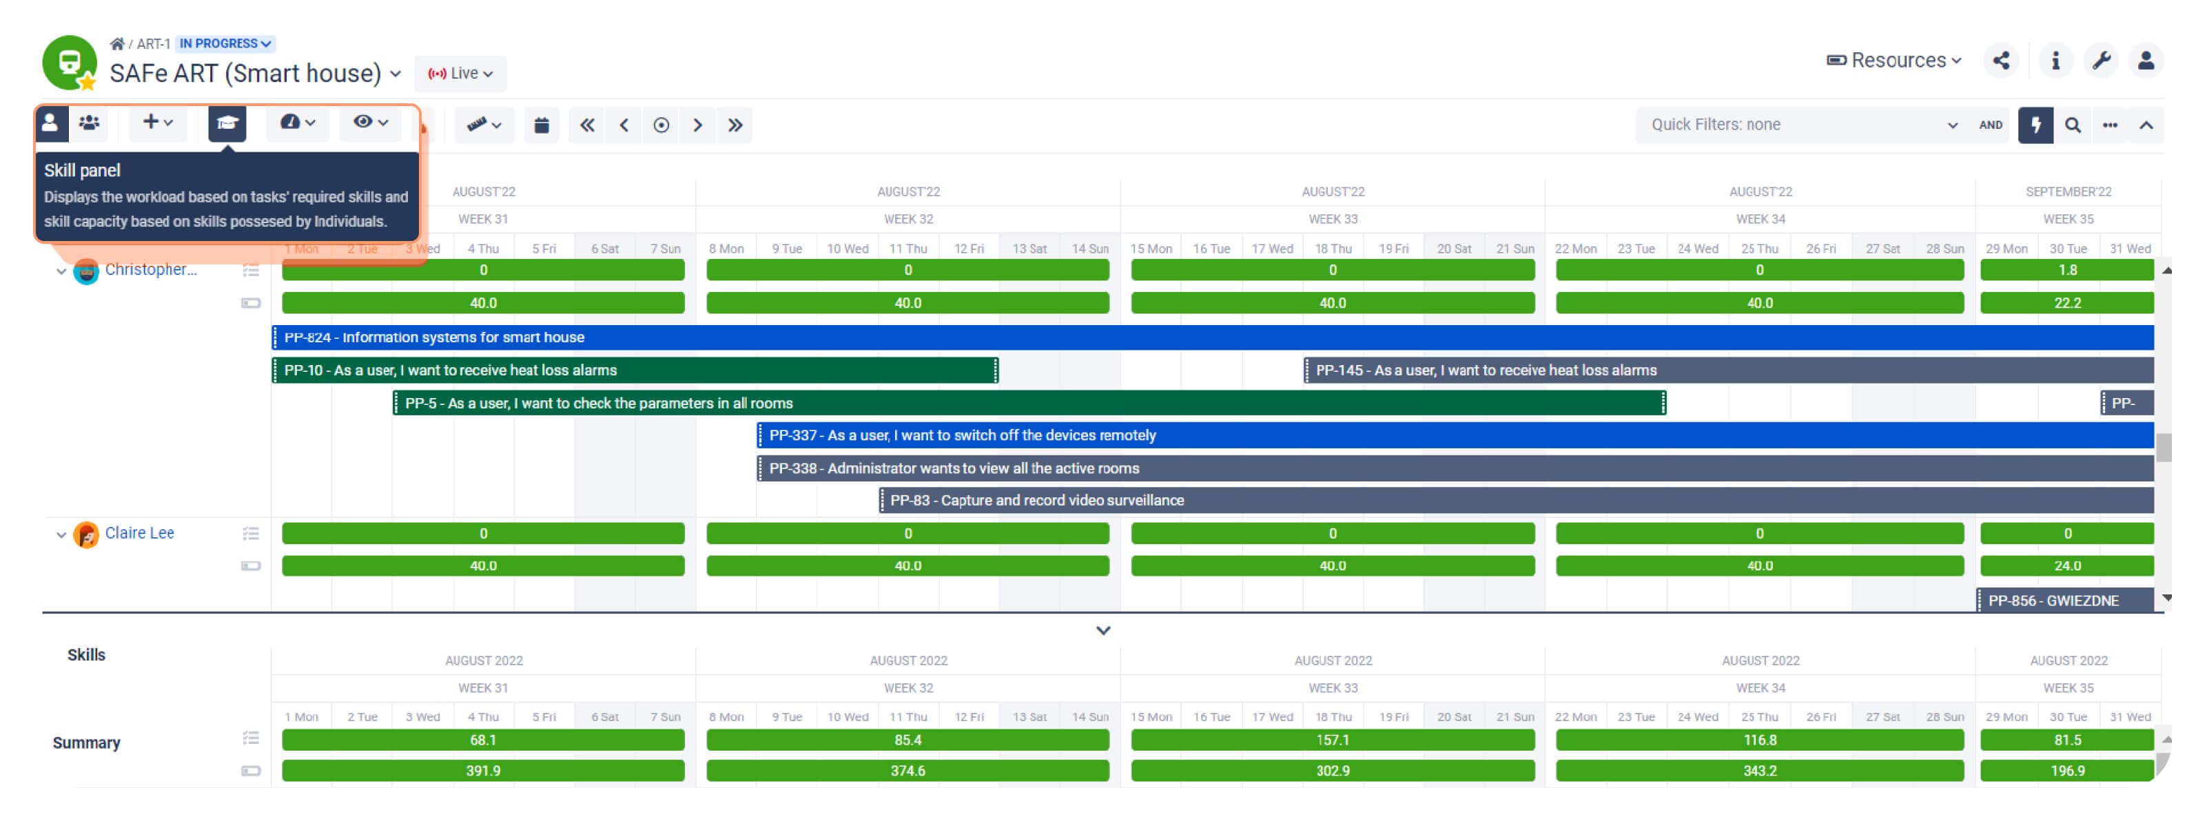Open the SAFe ART (Smart house) title dropdown
Image resolution: width=2205 pixels, height=821 pixels.
(x=255, y=74)
